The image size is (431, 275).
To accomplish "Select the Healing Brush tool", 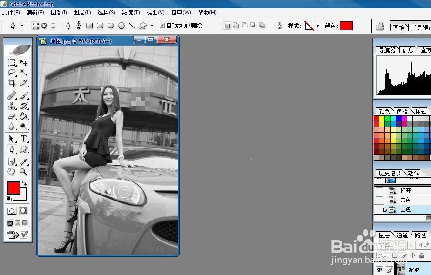I will [12, 95].
